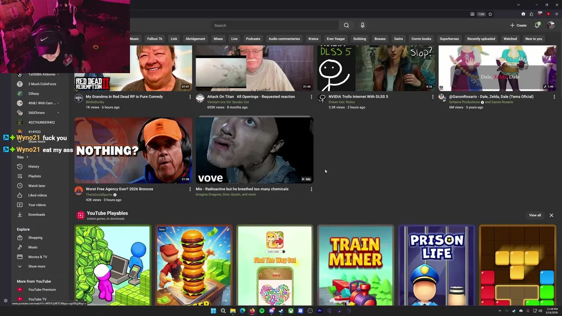Start voice search with microphone icon
This screenshot has width=562, height=316.
[362, 25]
